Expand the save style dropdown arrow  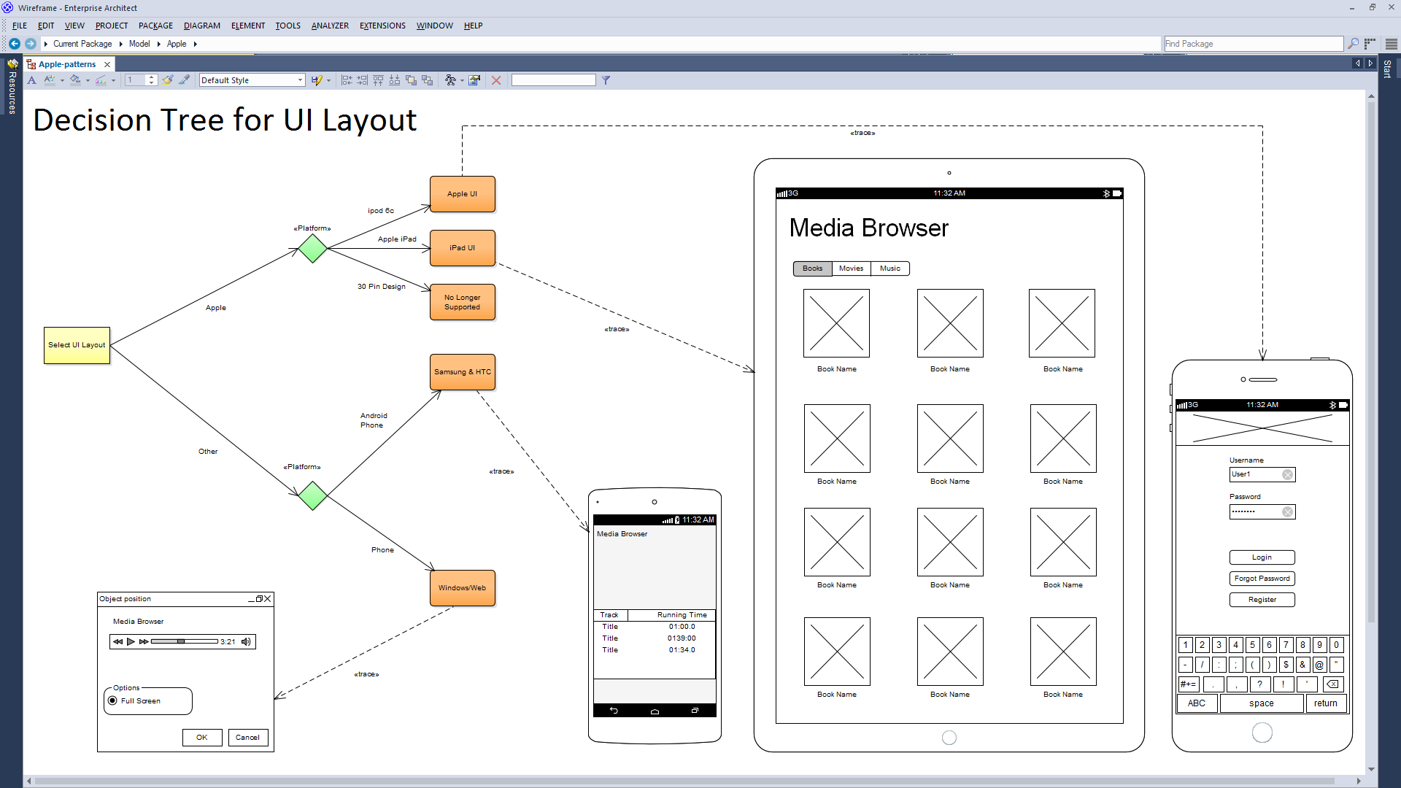click(328, 80)
